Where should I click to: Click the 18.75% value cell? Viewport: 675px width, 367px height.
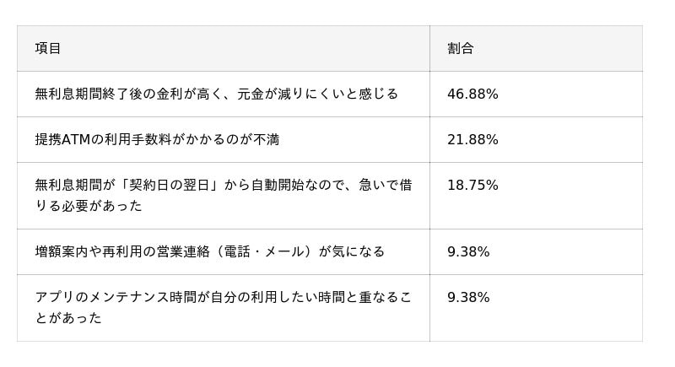472,185
